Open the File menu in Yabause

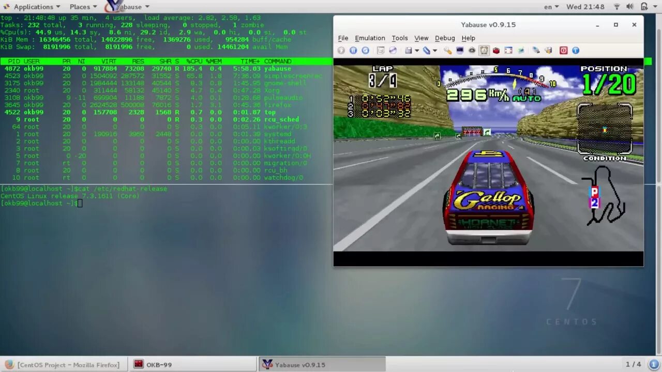coord(343,38)
